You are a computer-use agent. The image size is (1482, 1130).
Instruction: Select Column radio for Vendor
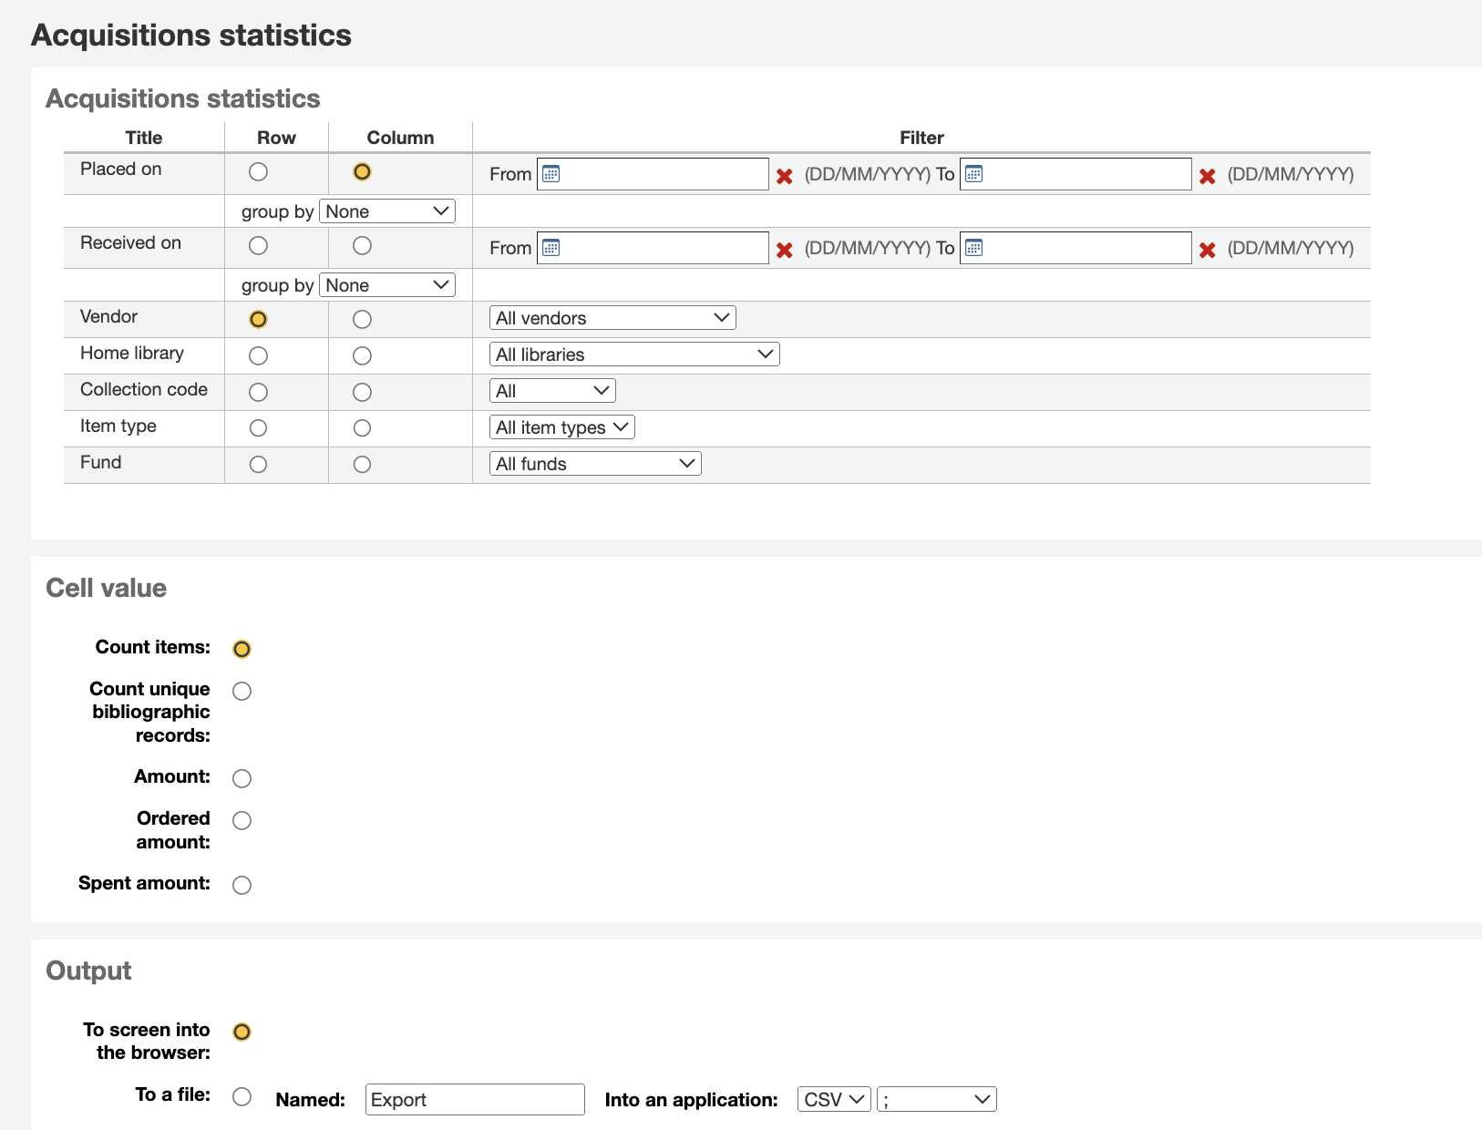362,319
